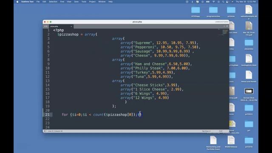Screen dimensions: 272x153
Task: Click the UNREGISTERED label in title bar
Action: coord(221,22)
